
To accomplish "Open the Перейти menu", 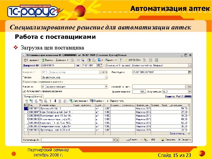I will click(x=111, y=60).
